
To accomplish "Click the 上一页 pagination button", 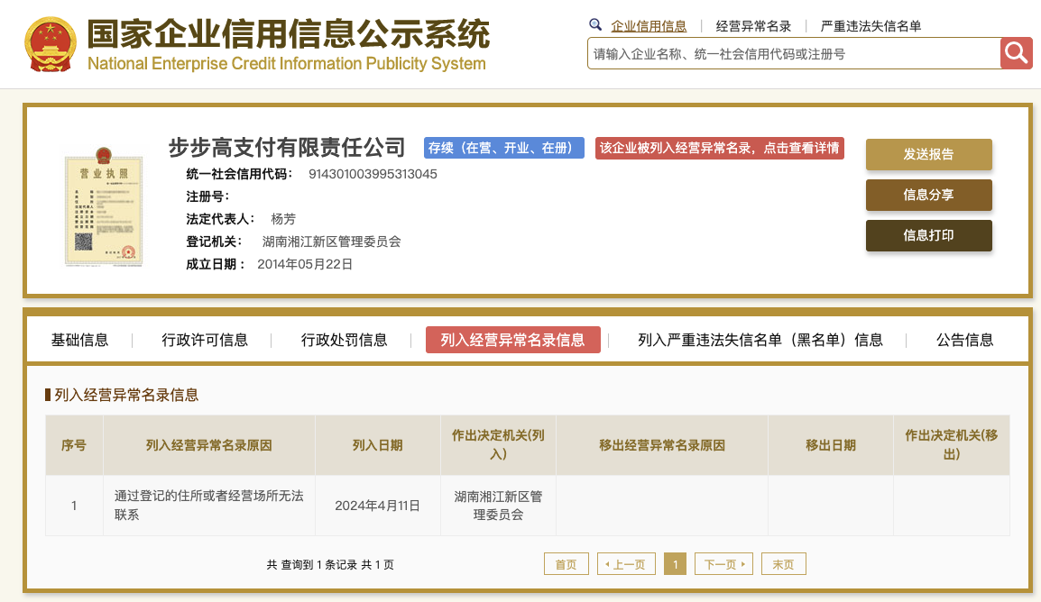I will pyautogui.click(x=626, y=564).
